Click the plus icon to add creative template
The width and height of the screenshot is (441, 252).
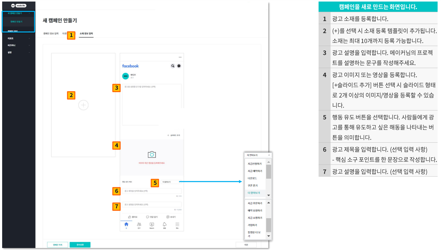tap(83, 105)
